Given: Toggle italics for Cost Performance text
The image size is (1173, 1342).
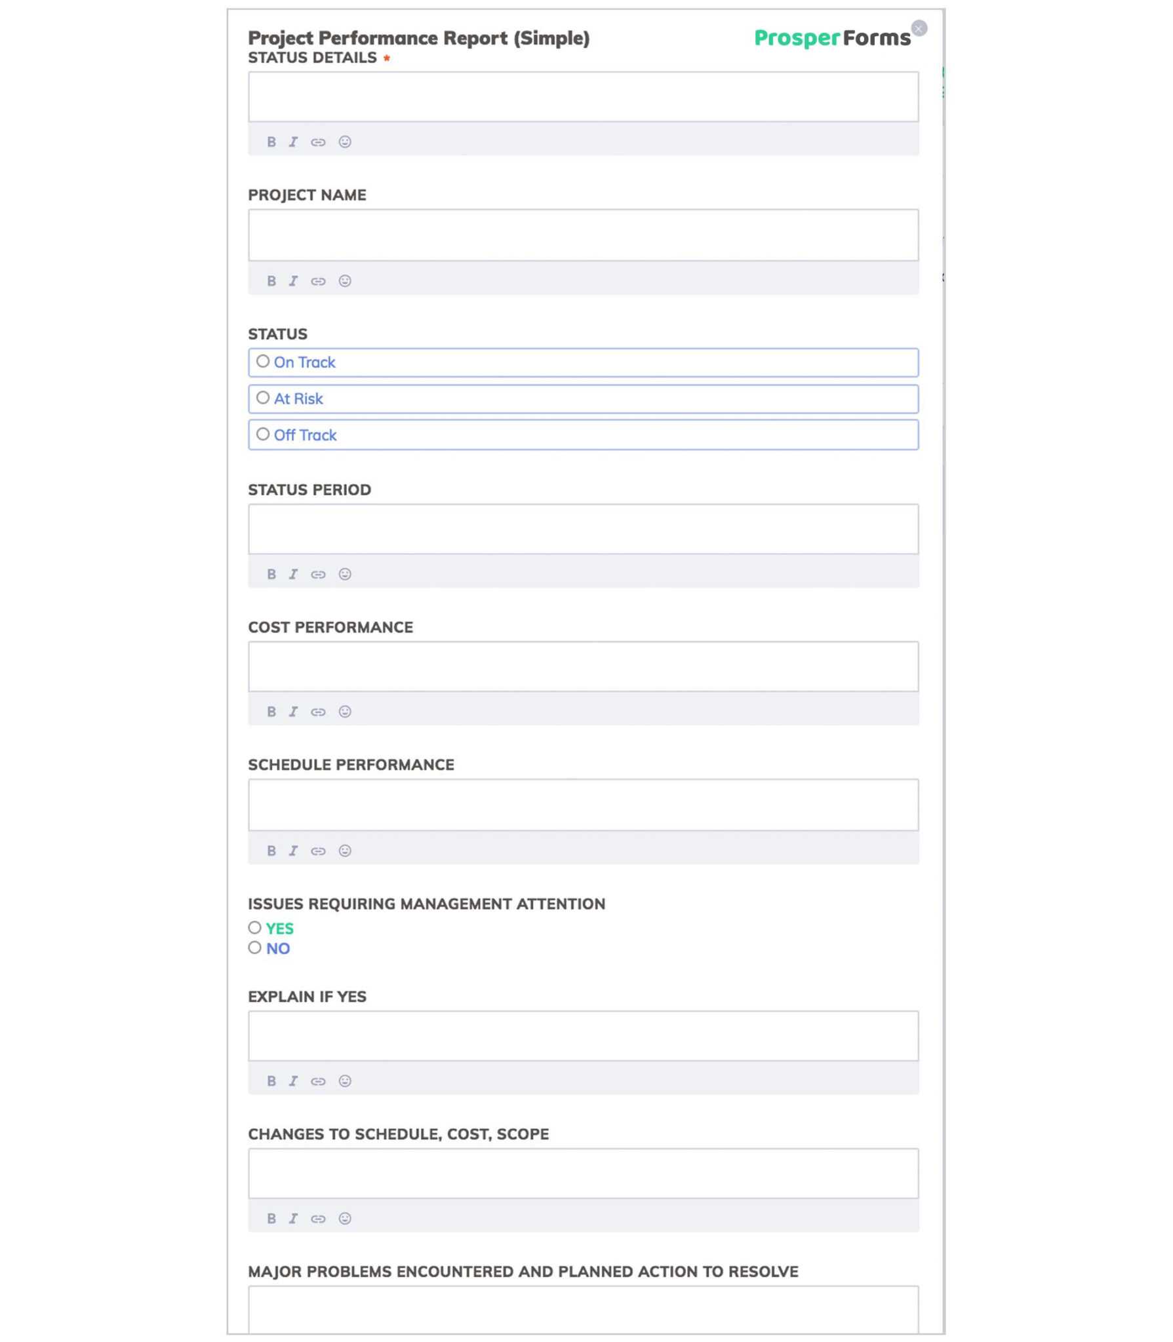Looking at the screenshot, I should point(294,712).
